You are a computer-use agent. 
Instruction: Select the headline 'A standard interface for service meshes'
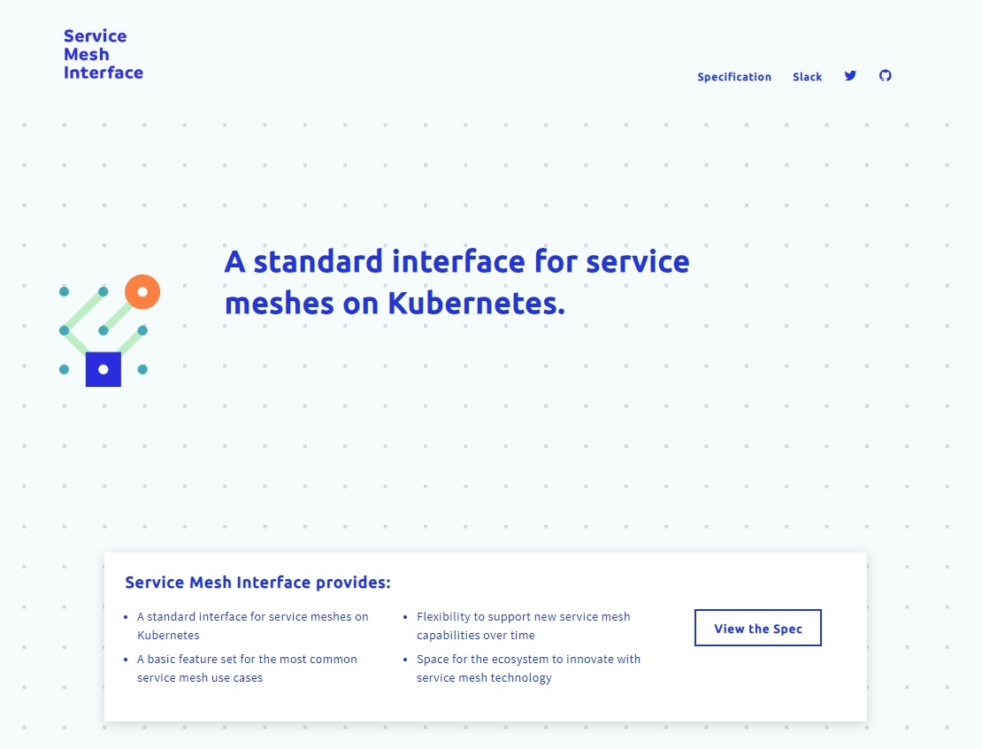[457, 282]
